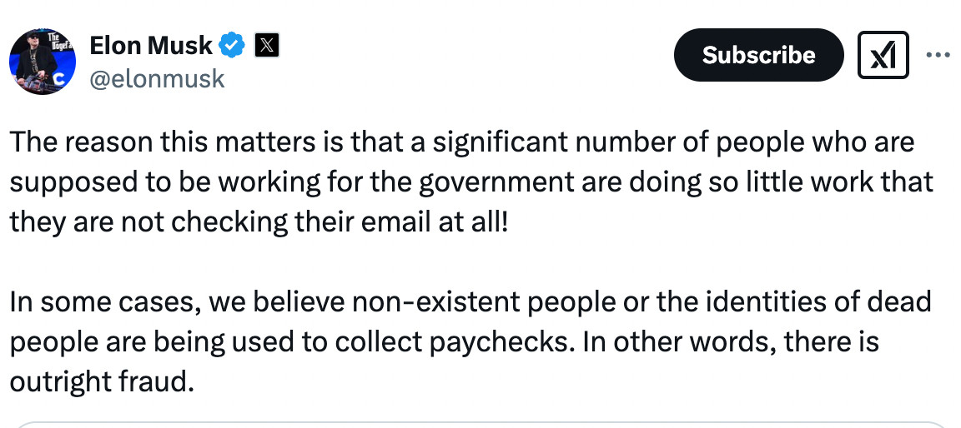961x428 pixels.
Task: Click the first paragraph of the tweet
Action: [467, 181]
